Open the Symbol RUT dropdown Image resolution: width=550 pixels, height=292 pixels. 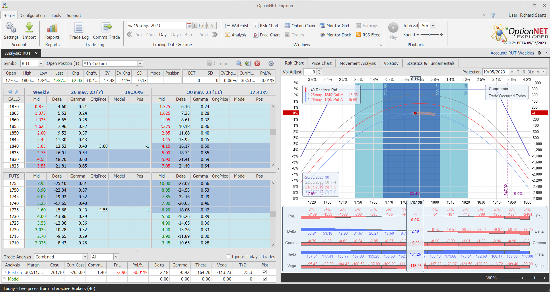coord(41,63)
